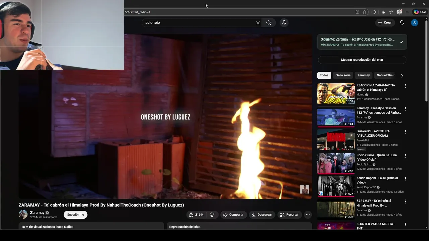Viewport: 429px width, 241px height.
Task: Open options for BLUNTED VATO X MESITA
Action: [x=405, y=224]
